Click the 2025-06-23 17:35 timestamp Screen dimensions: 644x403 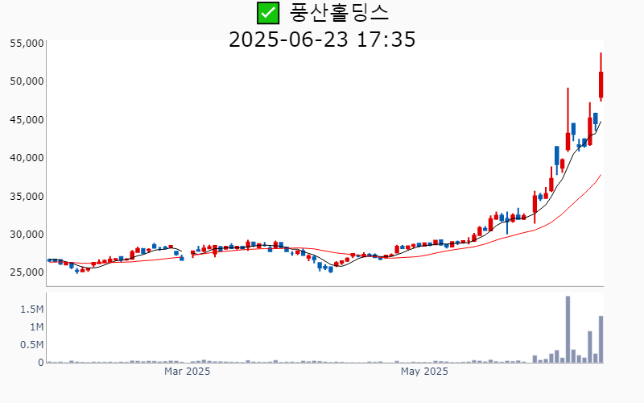coord(322,39)
